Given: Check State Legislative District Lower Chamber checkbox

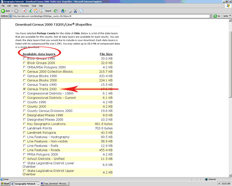Looking at the screenshot, I should [25, 163].
